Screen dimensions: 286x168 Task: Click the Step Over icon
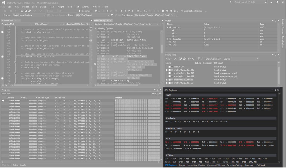point(129,11)
